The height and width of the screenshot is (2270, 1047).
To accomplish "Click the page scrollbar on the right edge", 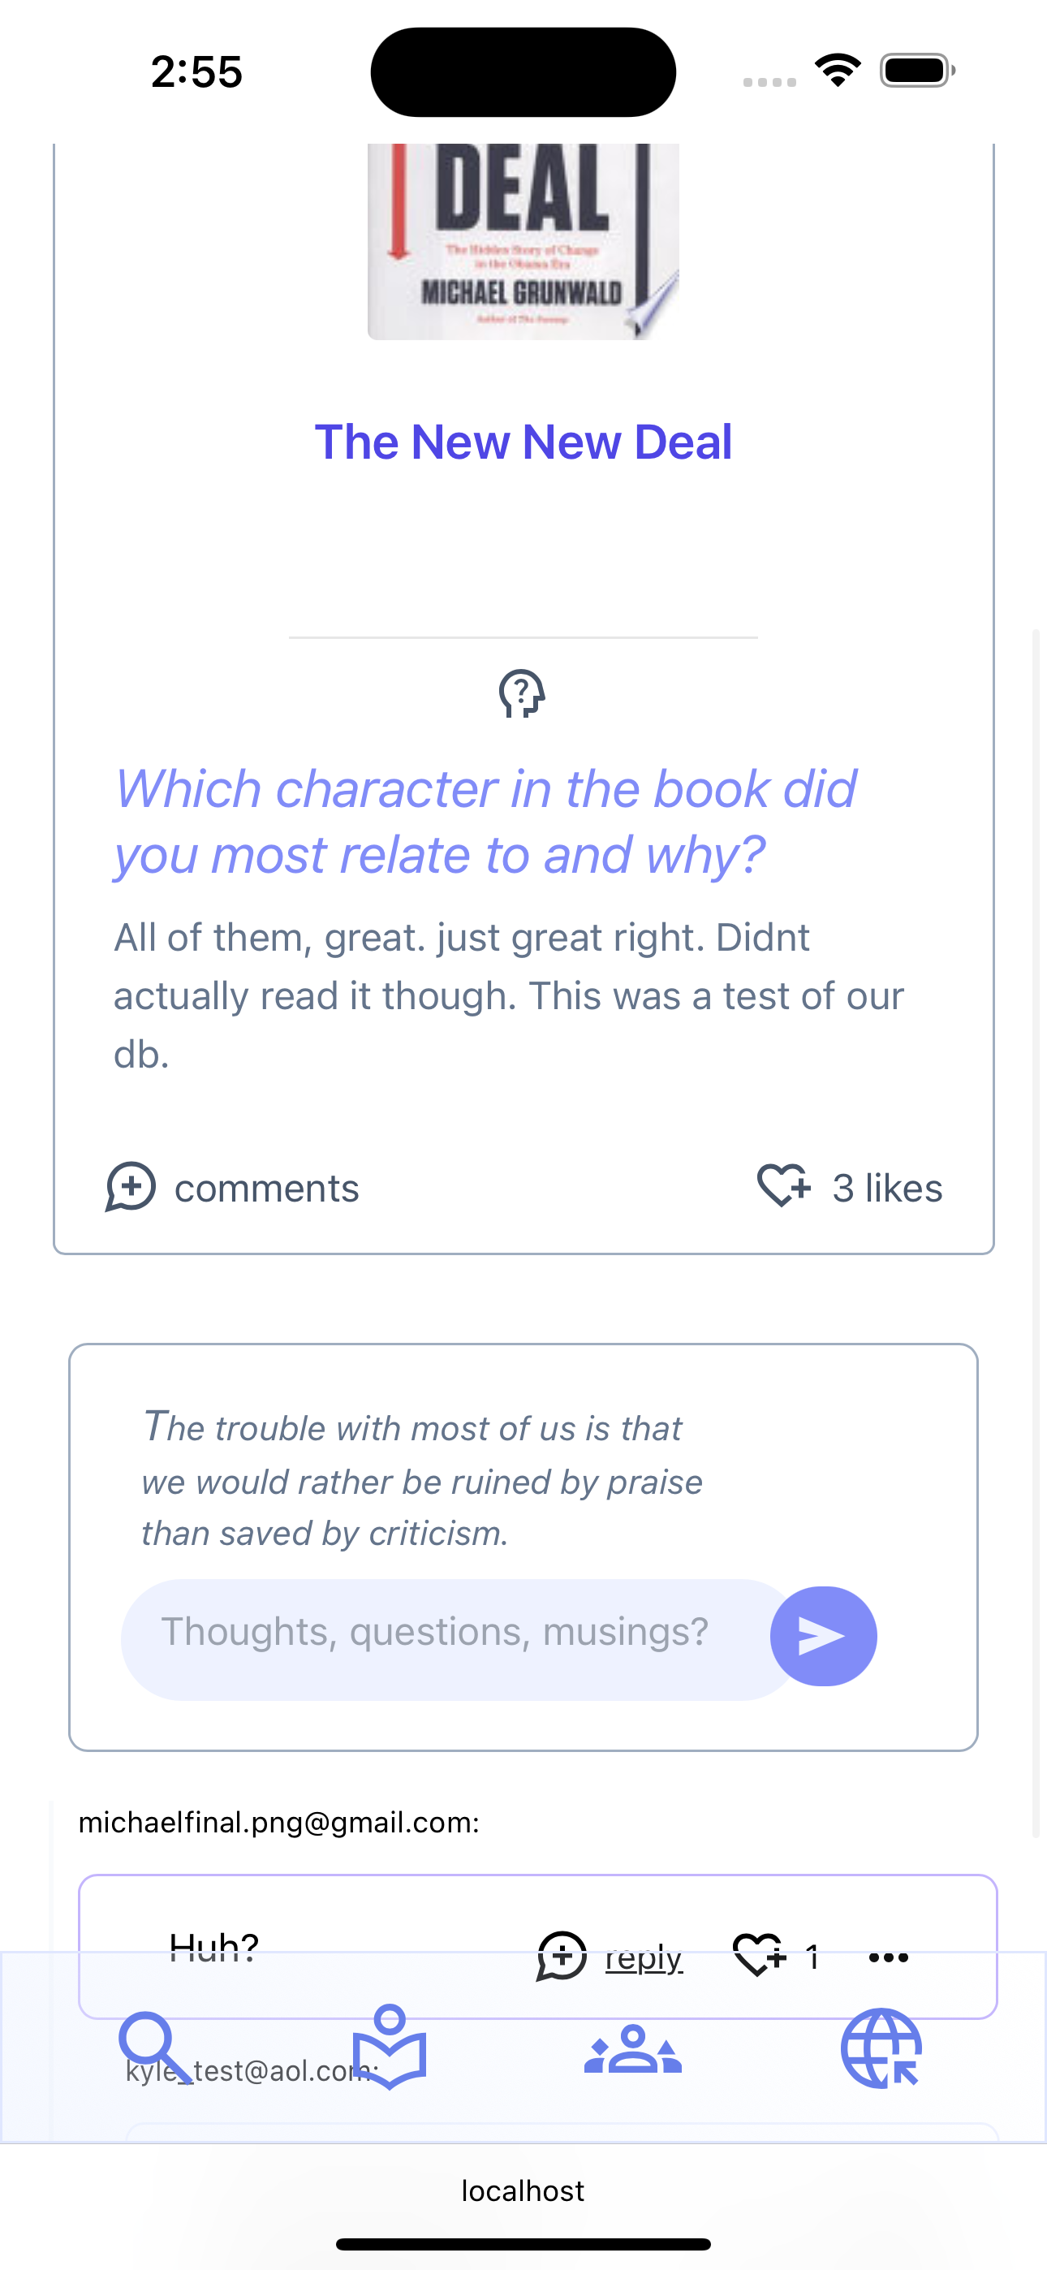I will click(1036, 1234).
